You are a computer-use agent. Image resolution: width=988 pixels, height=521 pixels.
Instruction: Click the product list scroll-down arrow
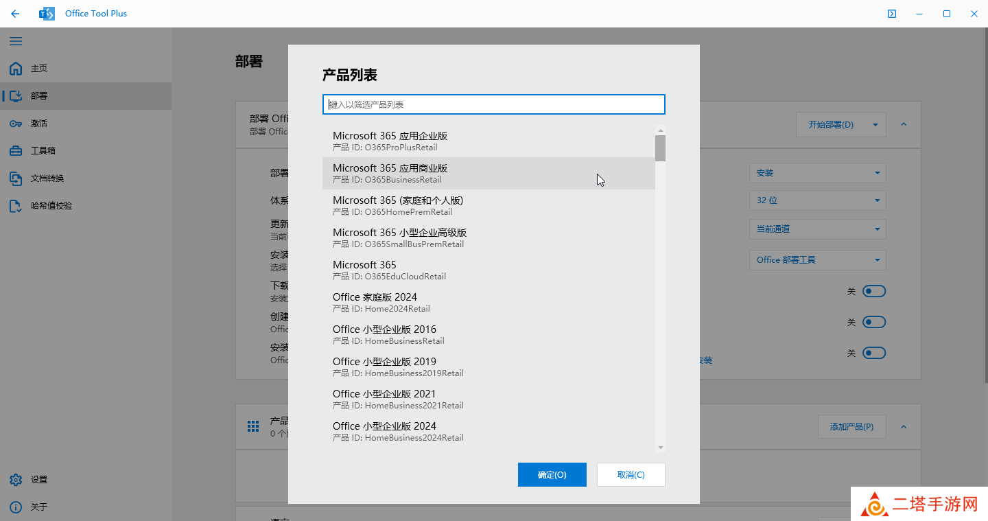point(660,448)
